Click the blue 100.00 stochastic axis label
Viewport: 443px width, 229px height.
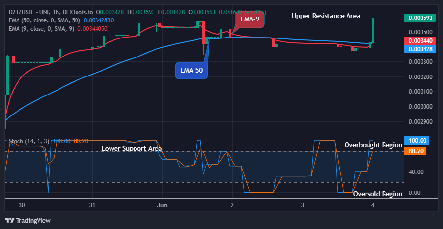pos(417,140)
